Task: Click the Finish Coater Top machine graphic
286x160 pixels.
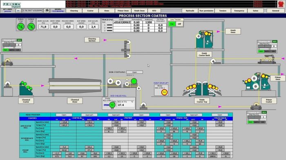Action: 202,88
